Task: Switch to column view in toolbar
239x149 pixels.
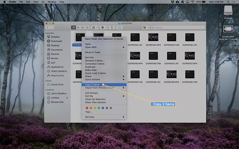Action: [x=83, y=28]
